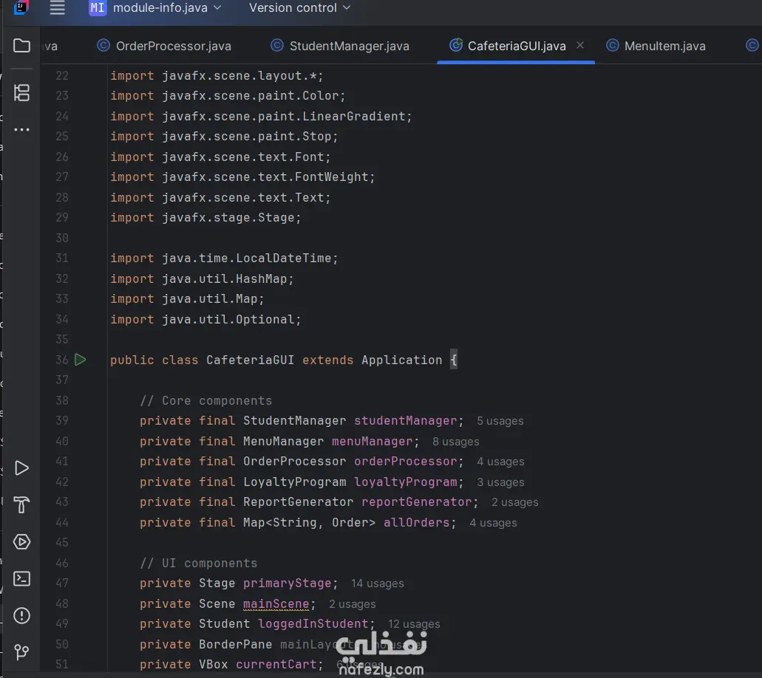
Task: Click the class icon on the CafeteriaGUI.java tab
Action: pyautogui.click(x=456, y=45)
